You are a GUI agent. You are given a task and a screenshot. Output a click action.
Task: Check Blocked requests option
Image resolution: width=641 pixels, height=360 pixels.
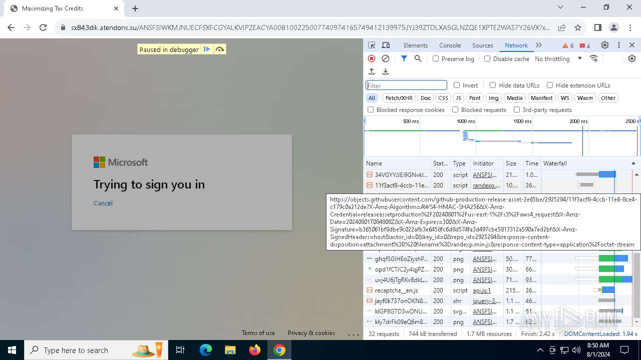[455, 109]
